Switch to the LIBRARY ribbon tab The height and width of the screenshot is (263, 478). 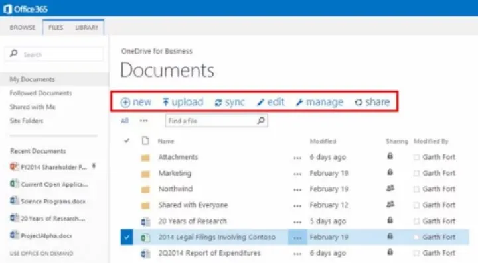point(86,28)
